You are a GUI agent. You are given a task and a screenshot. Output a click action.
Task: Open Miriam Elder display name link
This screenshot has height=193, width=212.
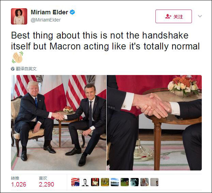(49, 12)
